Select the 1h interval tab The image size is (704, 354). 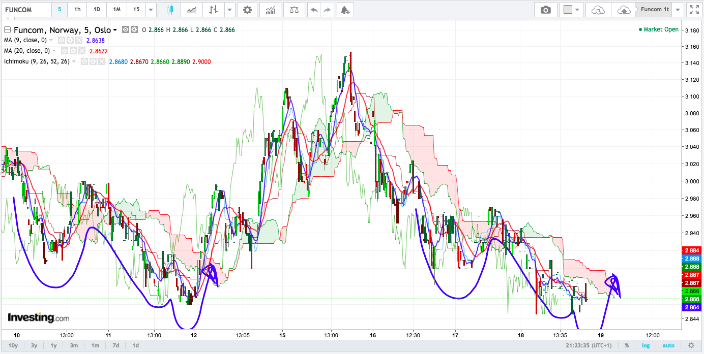[x=77, y=10]
